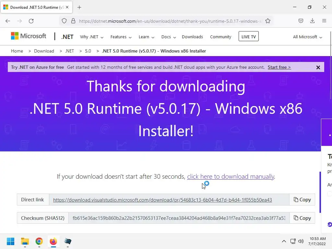Click the Firefox taskbar icon
This screenshot has height=249, width=332.
click(53, 241)
